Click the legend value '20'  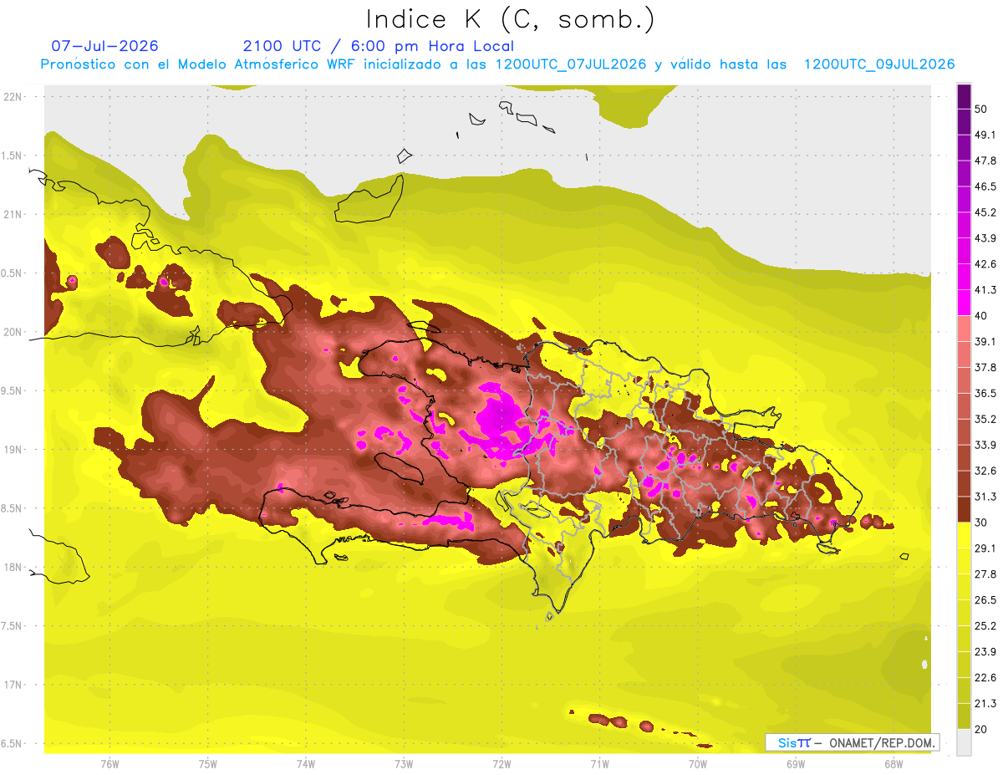pos(981,729)
